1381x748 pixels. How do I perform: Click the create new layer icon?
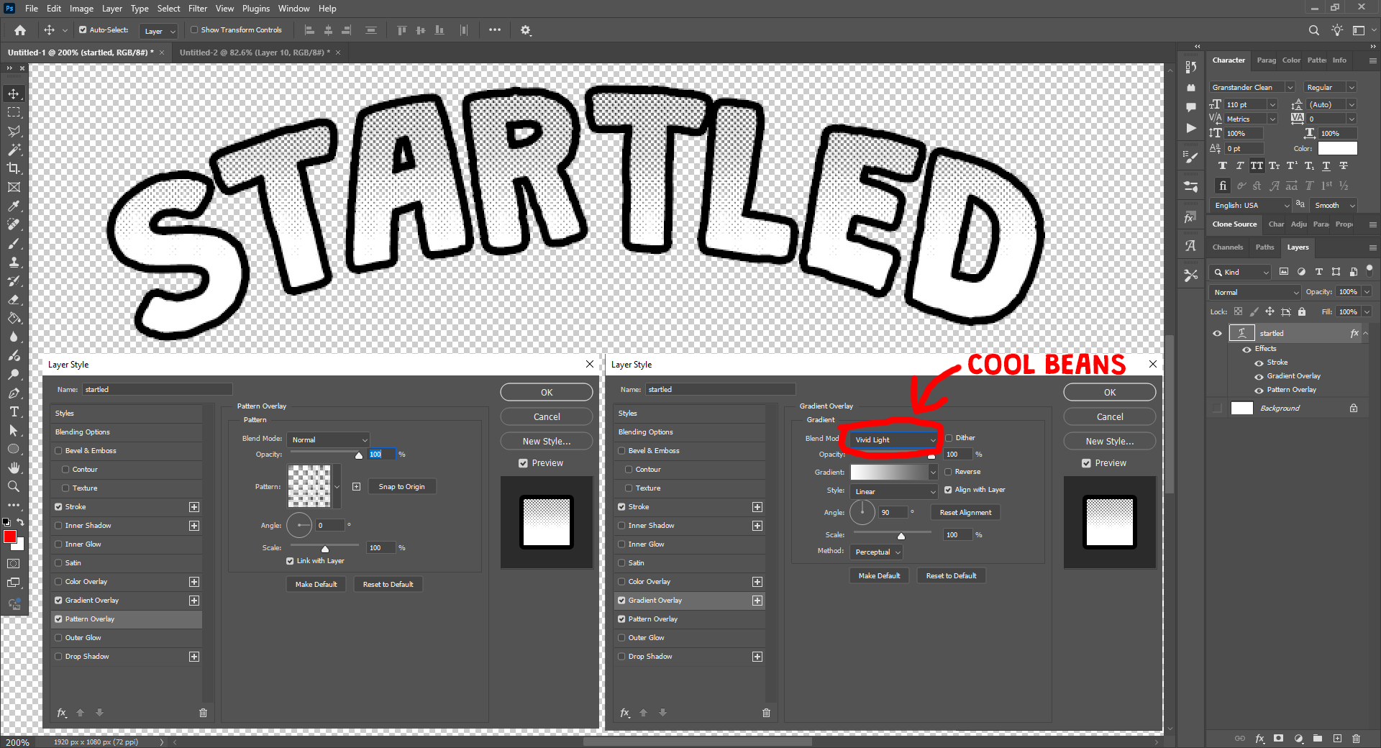(x=1337, y=738)
